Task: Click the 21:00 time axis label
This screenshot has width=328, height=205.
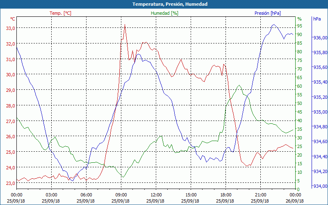Action: 260,196
